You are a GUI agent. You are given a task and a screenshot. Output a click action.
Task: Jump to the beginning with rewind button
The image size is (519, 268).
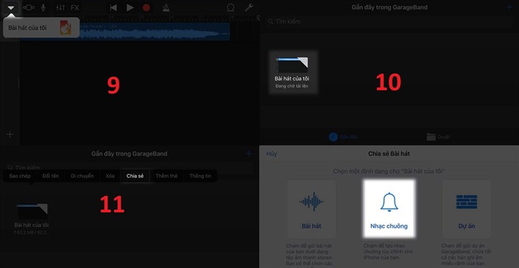point(114,8)
